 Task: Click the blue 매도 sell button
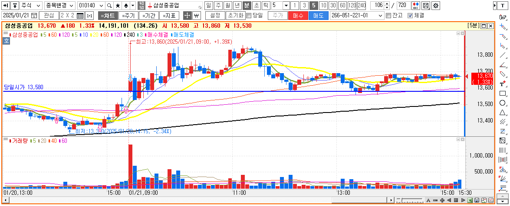[x=319, y=16]
